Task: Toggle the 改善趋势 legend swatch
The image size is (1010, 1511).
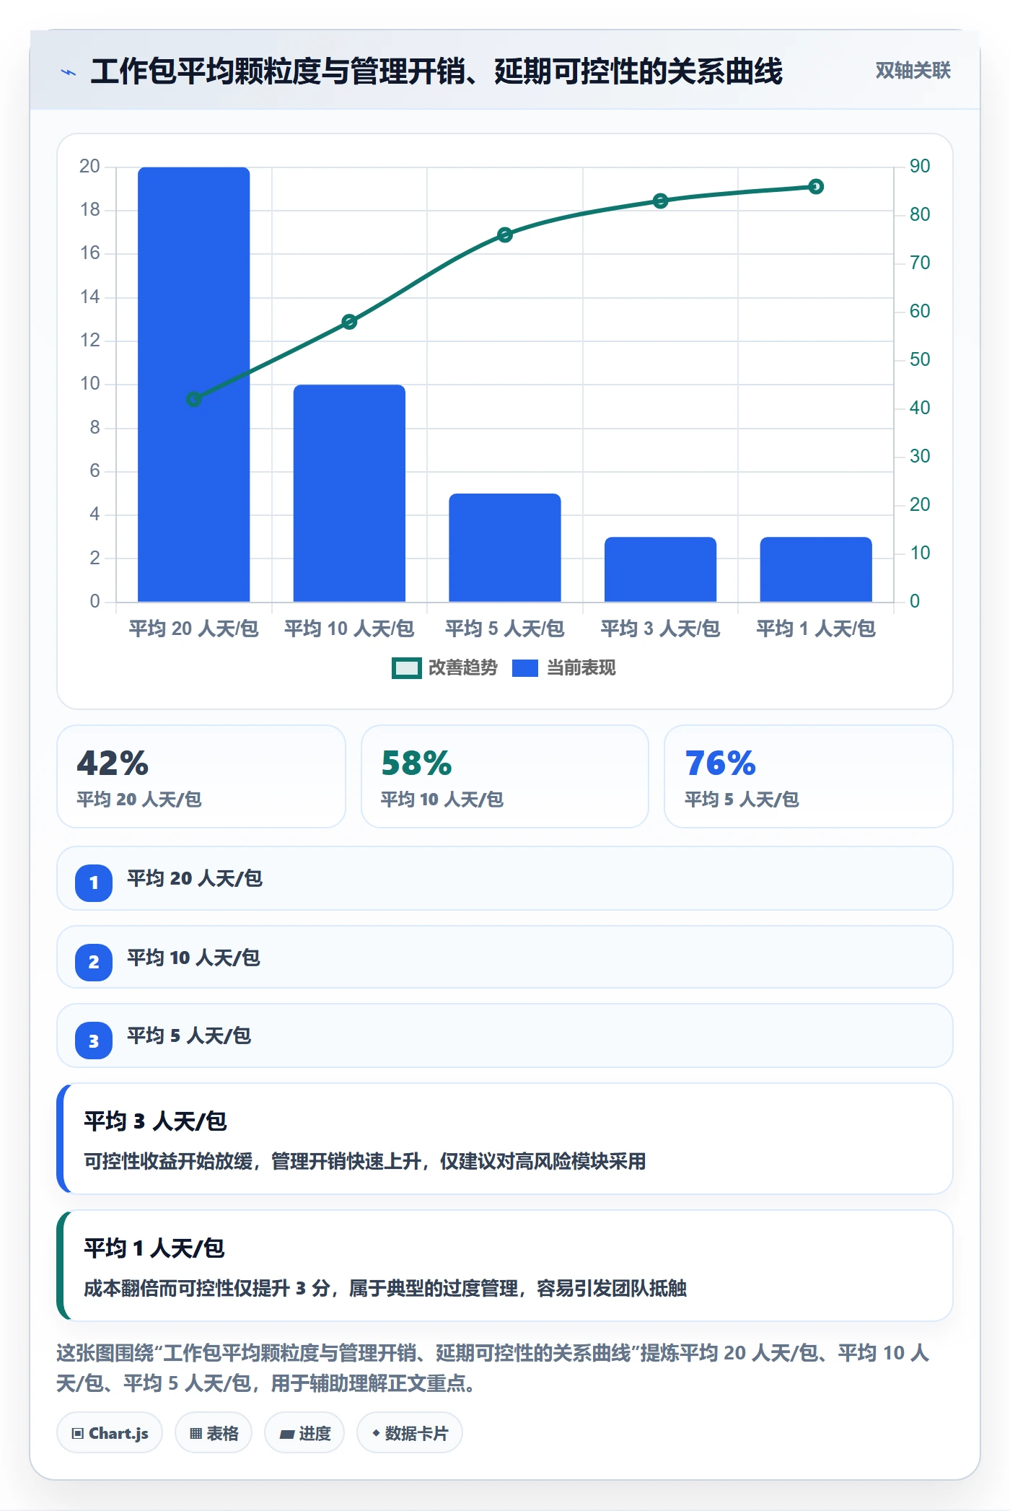Action: [406, 668]
